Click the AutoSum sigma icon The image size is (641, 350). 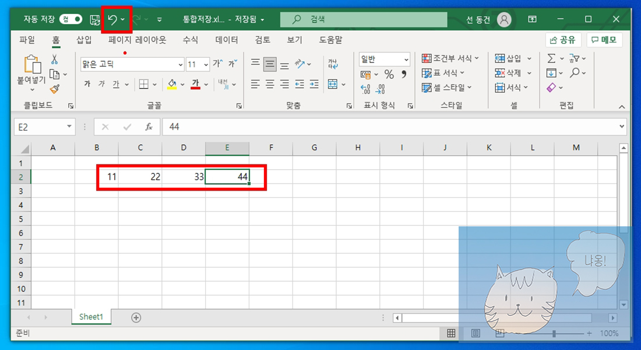(x=551, y=58)
